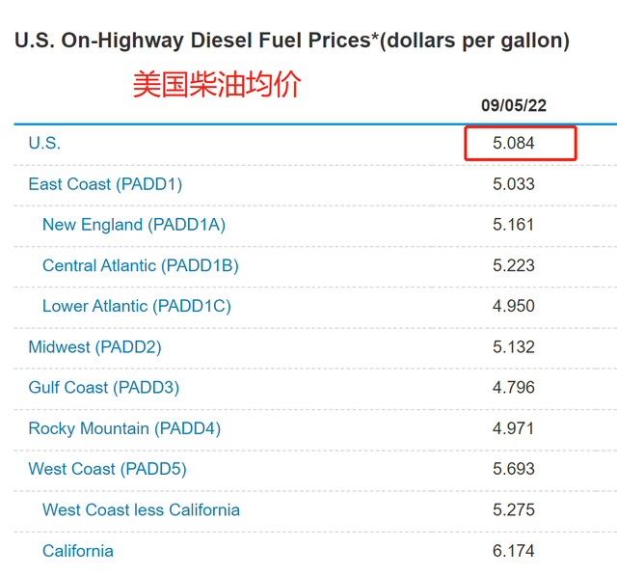The image size is (617, 576).
Task: Click Lower Atlantic (PADD1C) link
Action: tap(136, 306)
